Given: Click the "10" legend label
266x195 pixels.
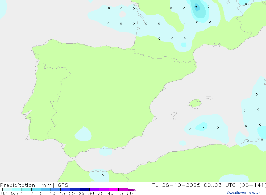Looking at the screenshot, I should coord(53,193).
